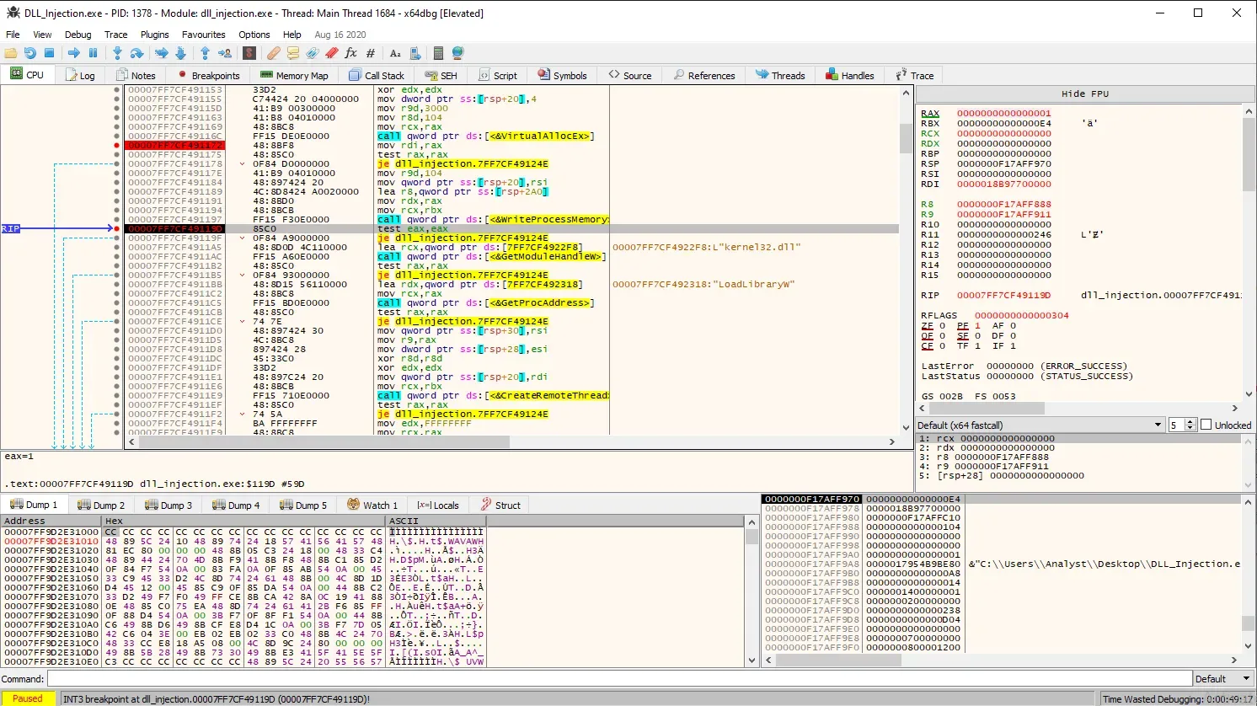Click the Paused status label
Screen dimensions: 1257x706
[28, 698]
